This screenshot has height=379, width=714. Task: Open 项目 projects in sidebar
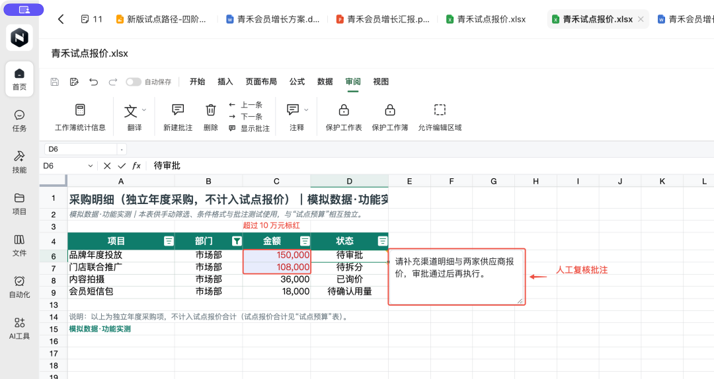(x=19, y=204)
